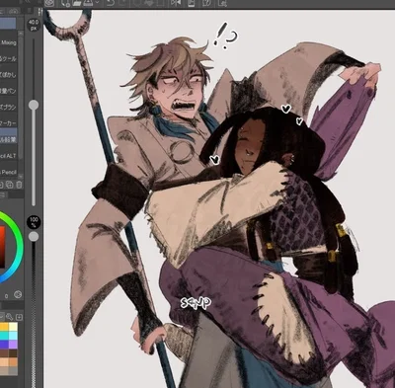The image size is (395, 388).
Task: Select the Pencil brush at list bottom
Action: (x=8, y=172)
